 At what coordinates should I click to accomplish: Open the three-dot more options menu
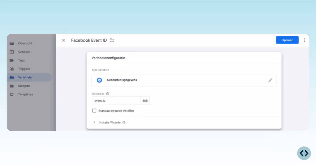click(x=305, y=40)
